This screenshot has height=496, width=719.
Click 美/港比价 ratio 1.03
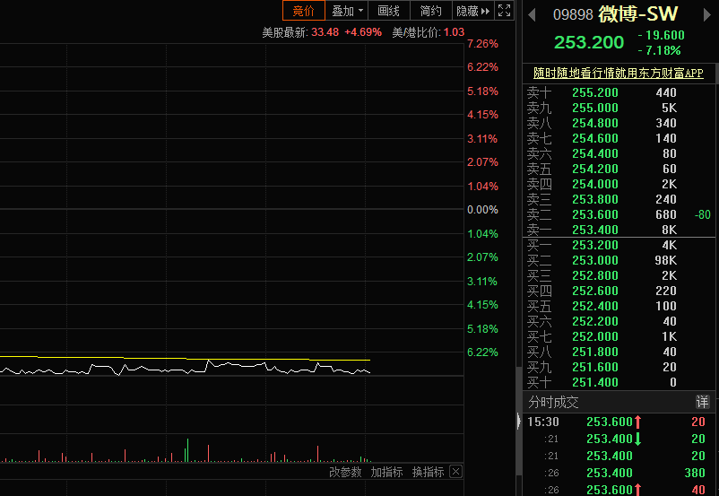tap(454, 32)
